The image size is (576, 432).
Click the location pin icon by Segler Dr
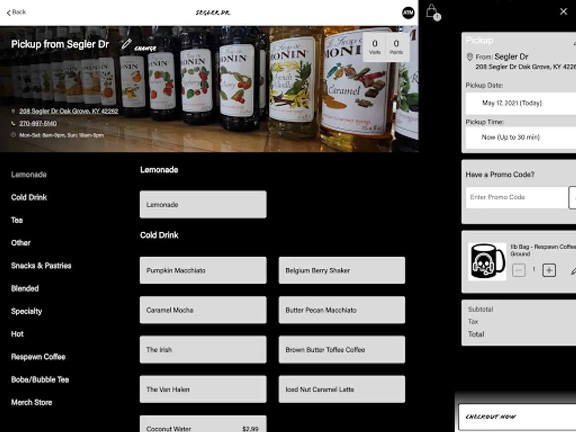(469, 57)
